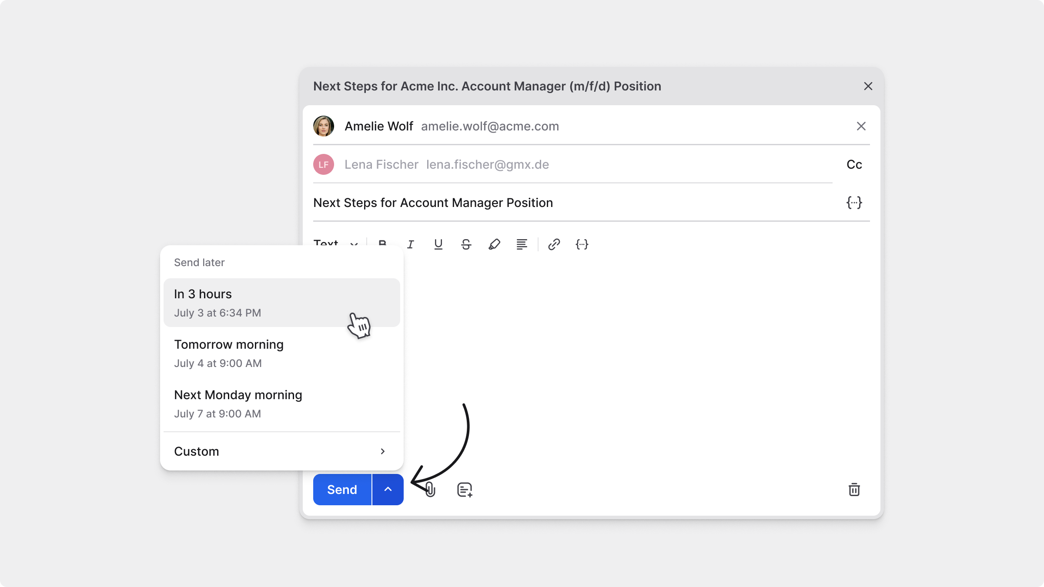Click Cc to add recipients
The image size is (1044, 587).
click(854, 164)
